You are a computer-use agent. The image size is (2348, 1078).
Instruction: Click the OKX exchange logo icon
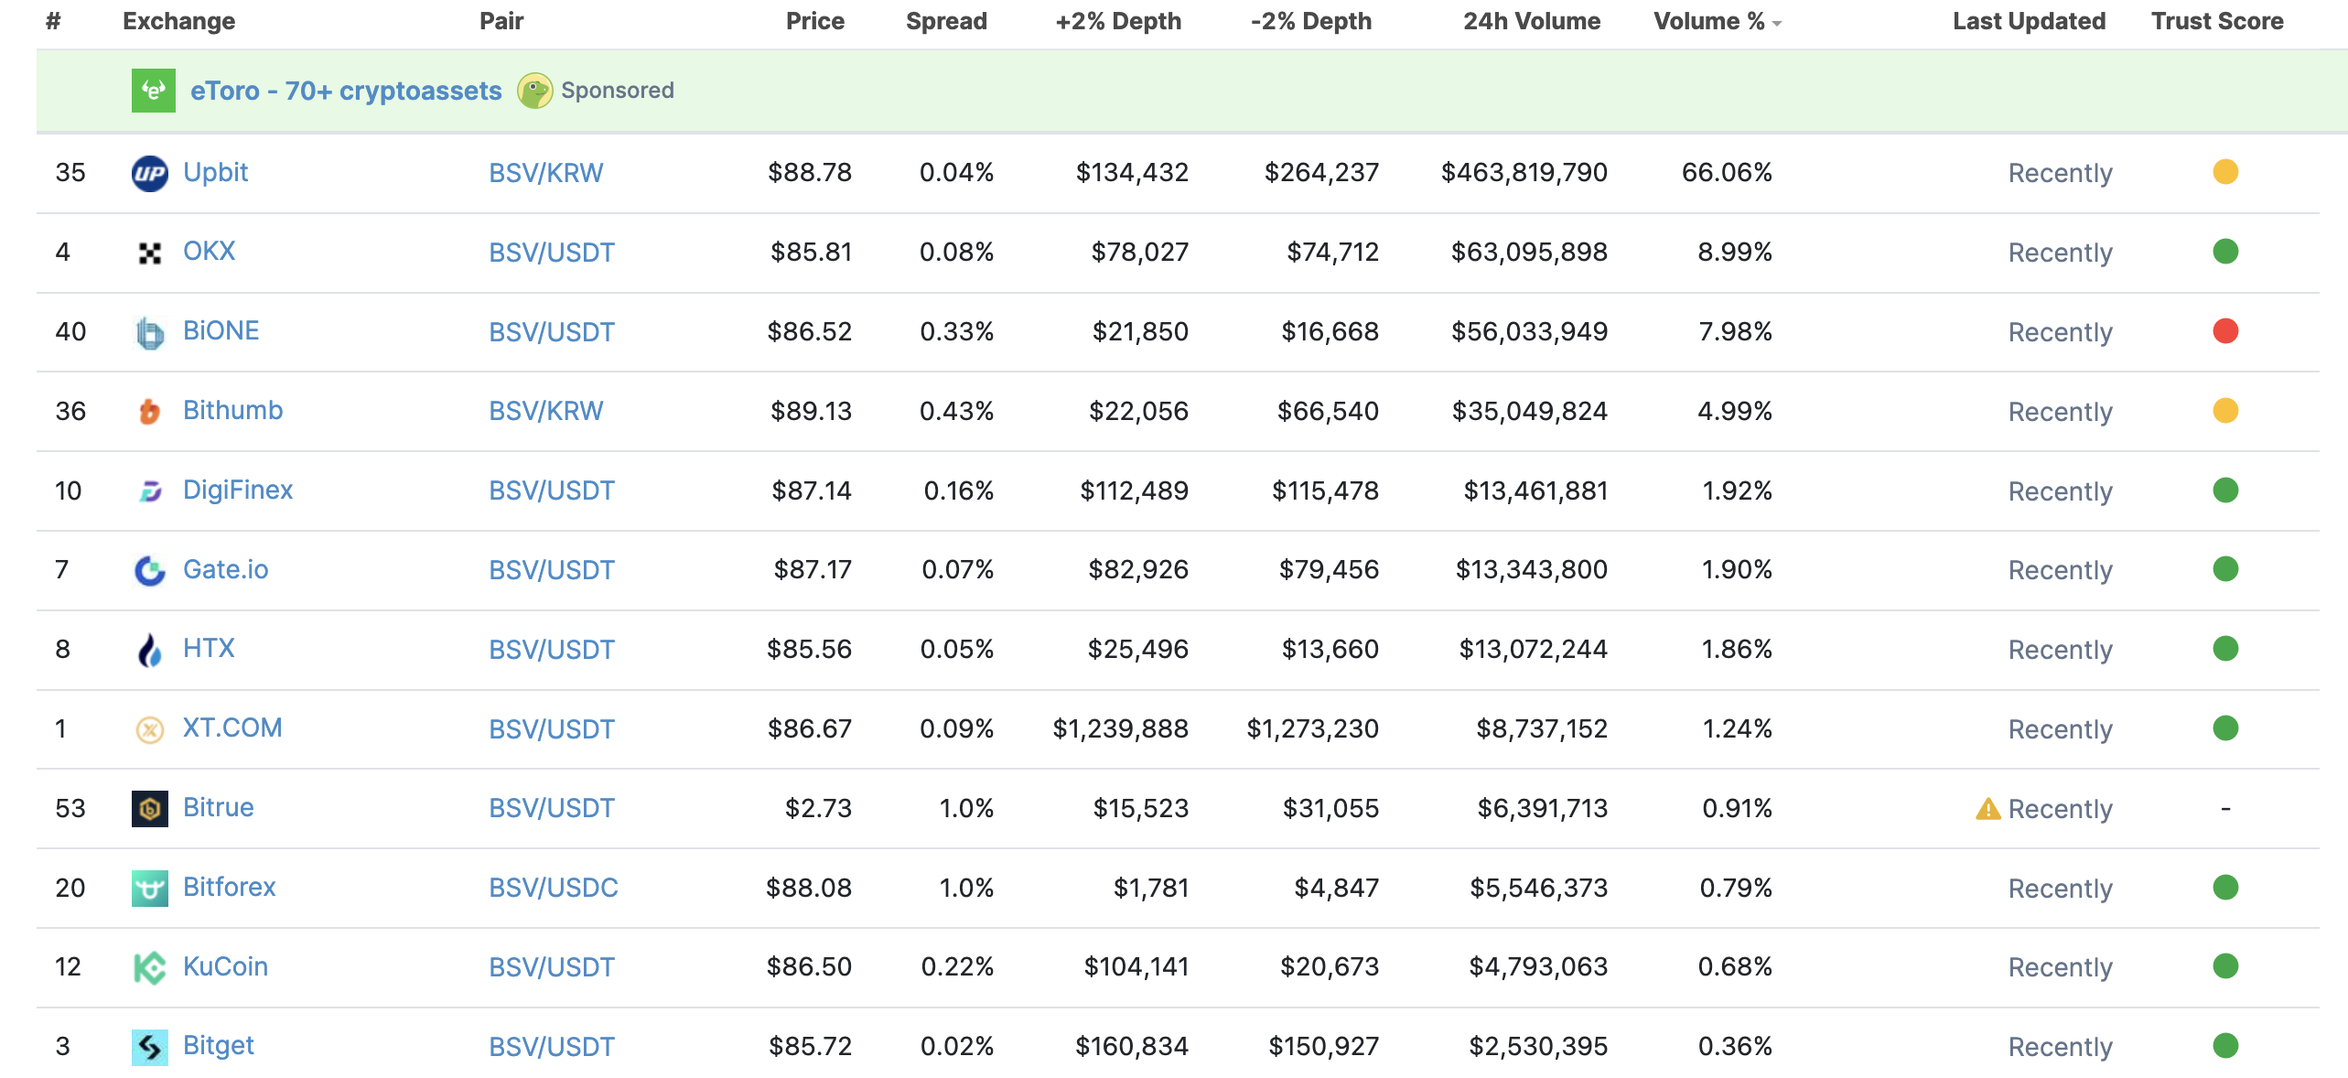coord(149,253)
